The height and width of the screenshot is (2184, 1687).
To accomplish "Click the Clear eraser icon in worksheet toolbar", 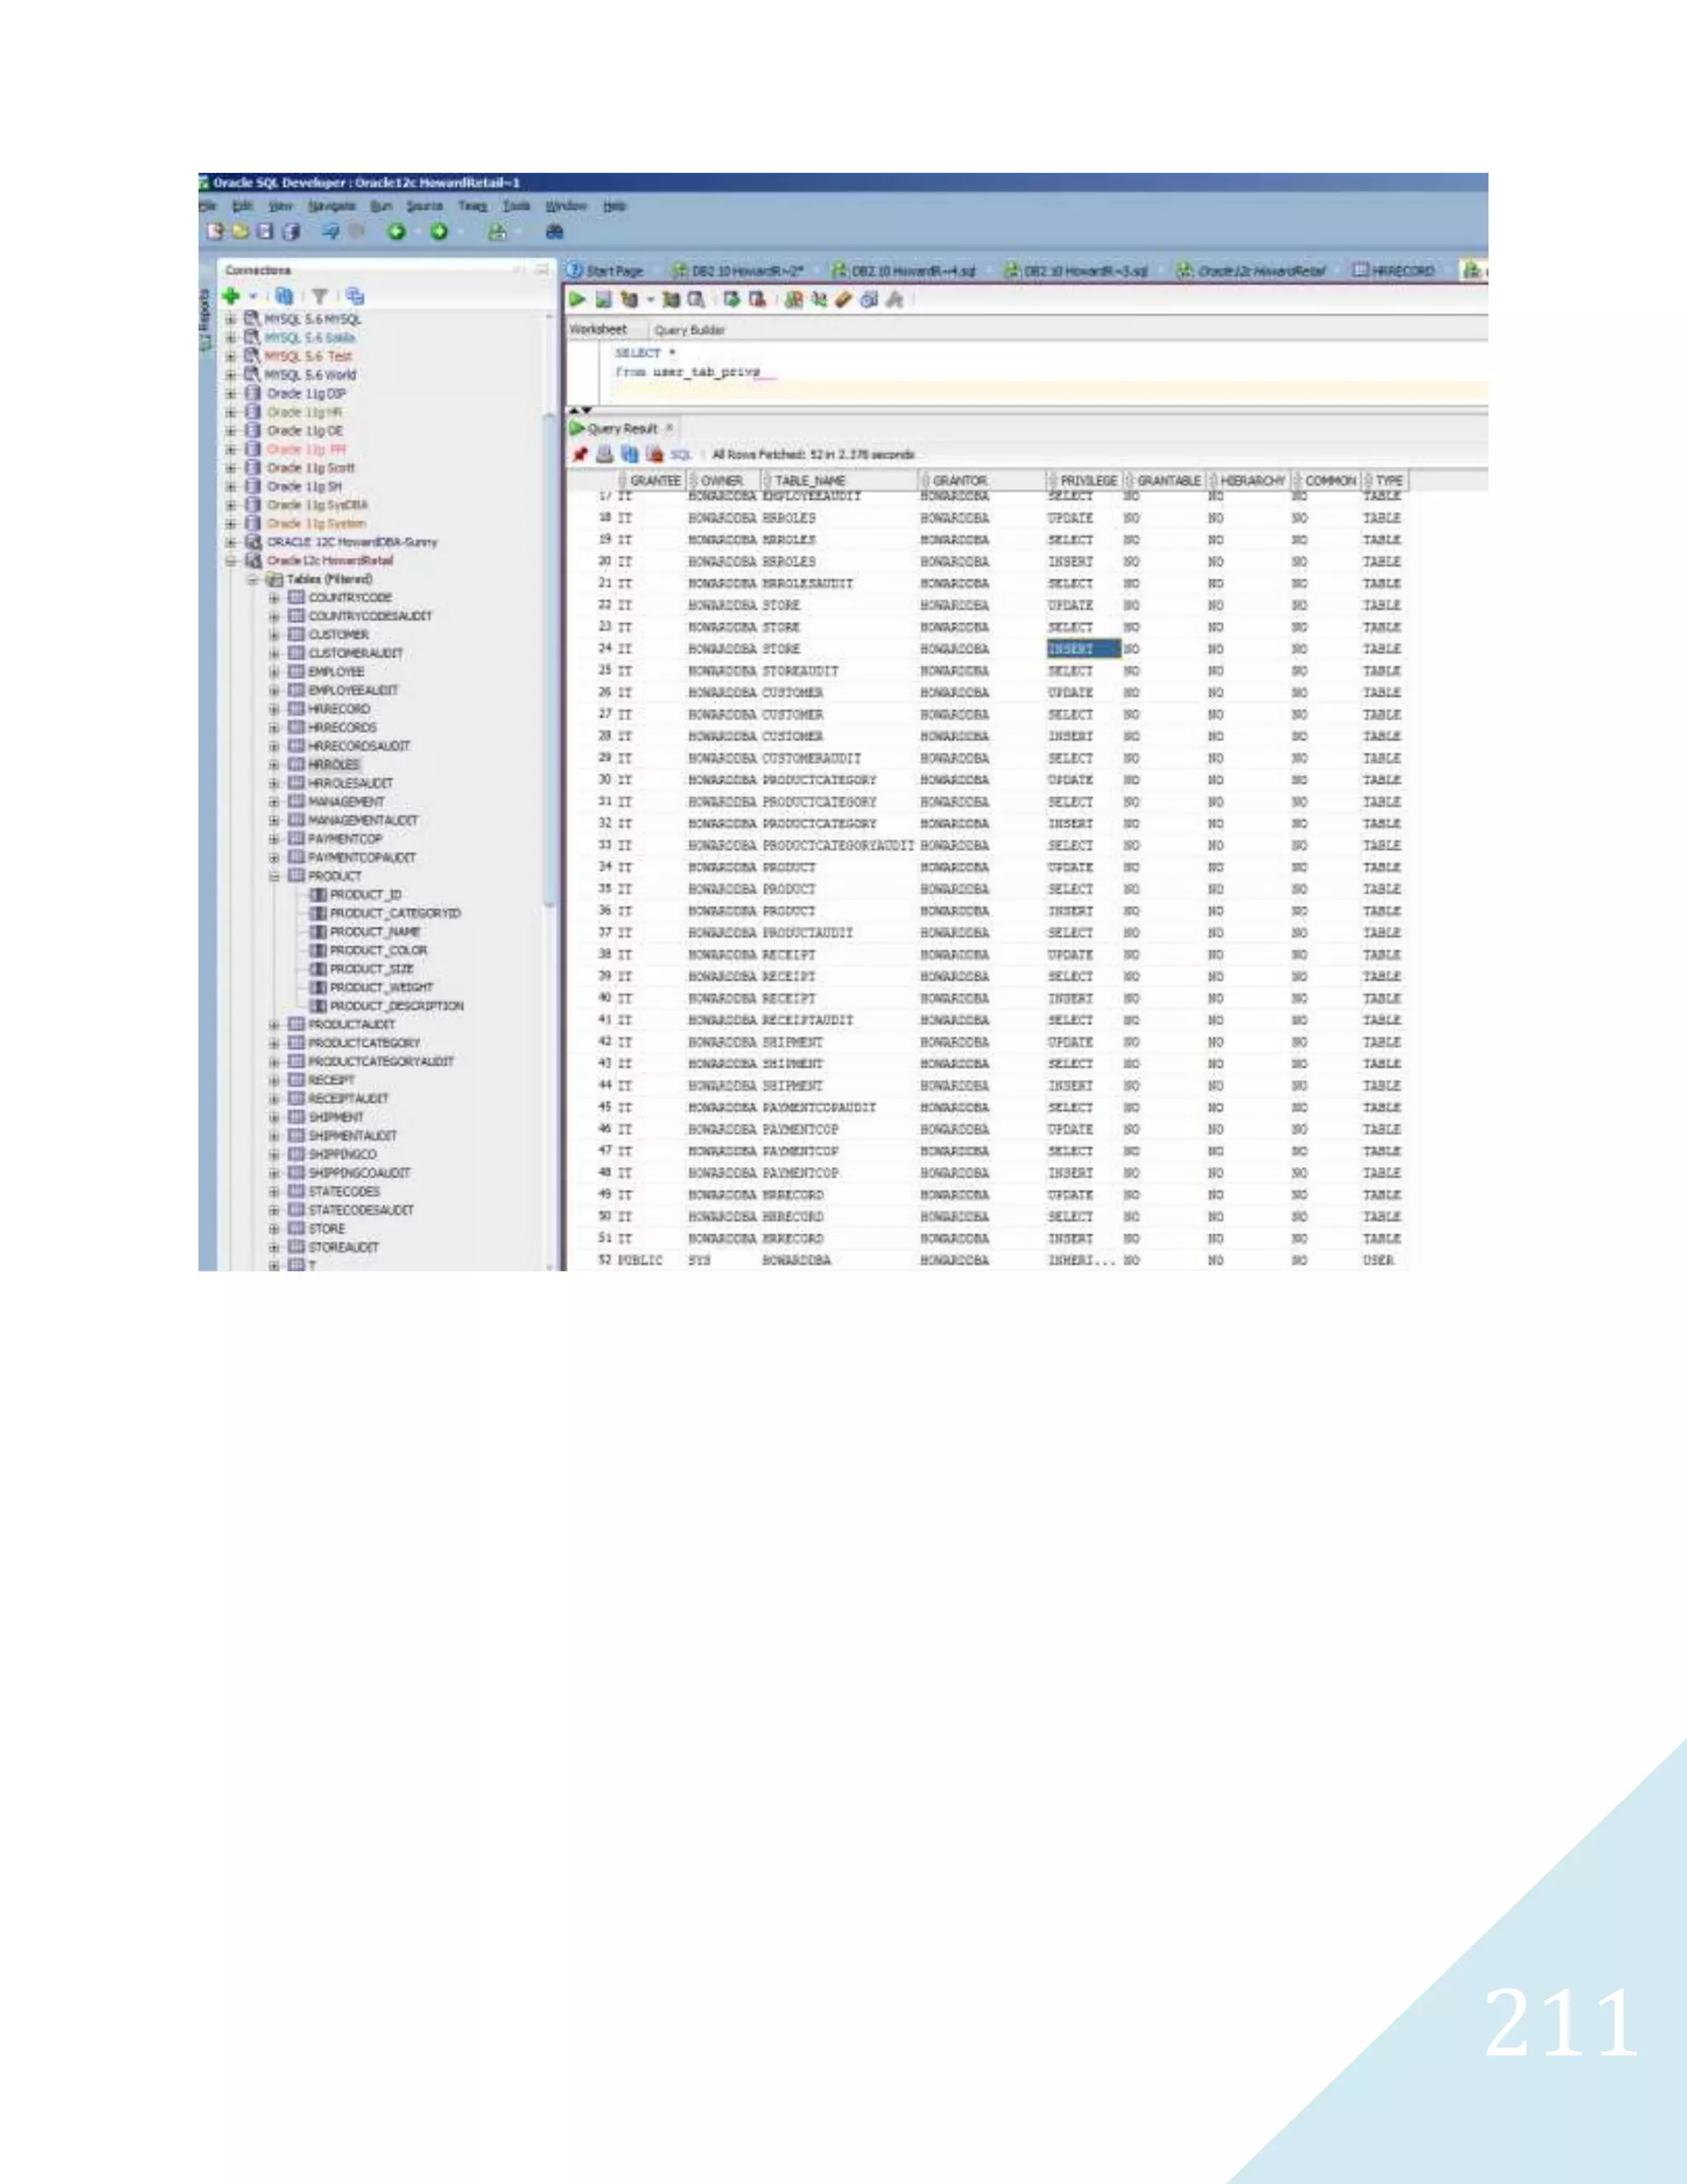I will 843,299.
